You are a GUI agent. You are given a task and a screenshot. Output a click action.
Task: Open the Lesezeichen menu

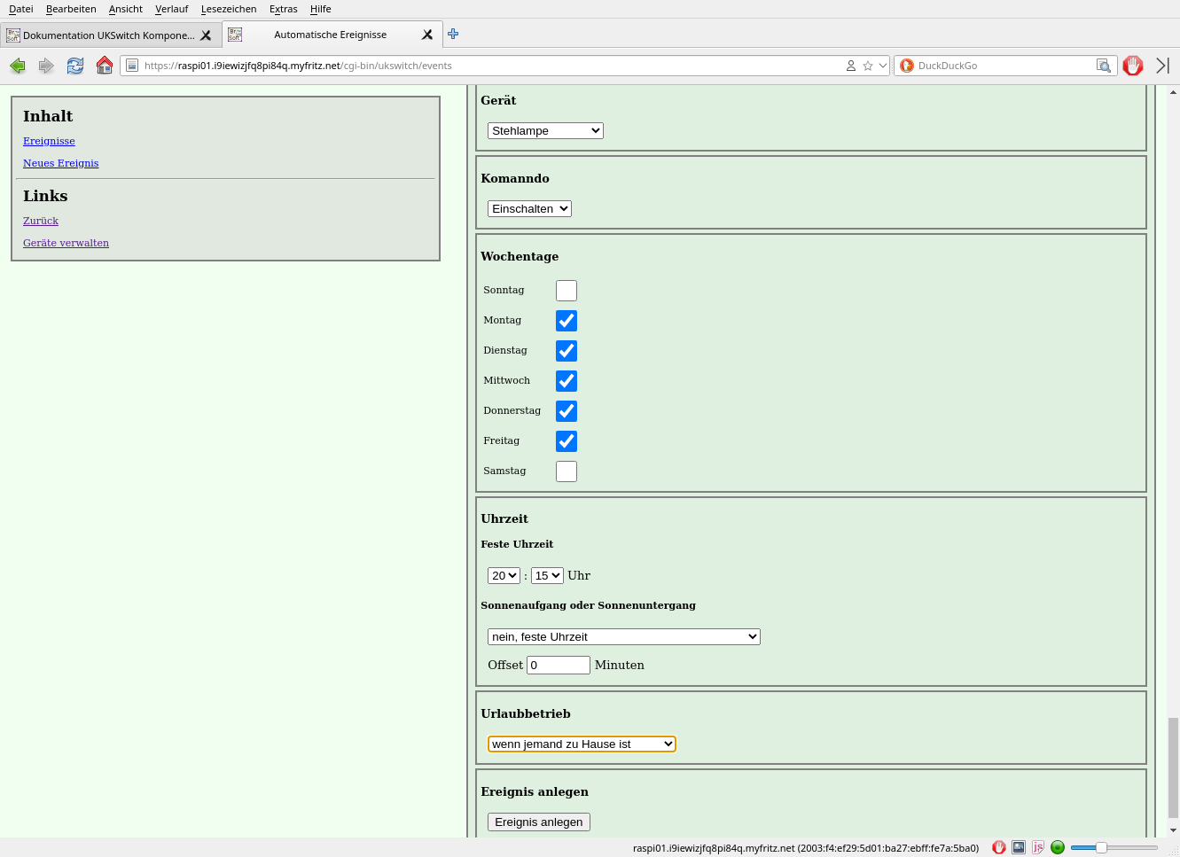point(229,9)
